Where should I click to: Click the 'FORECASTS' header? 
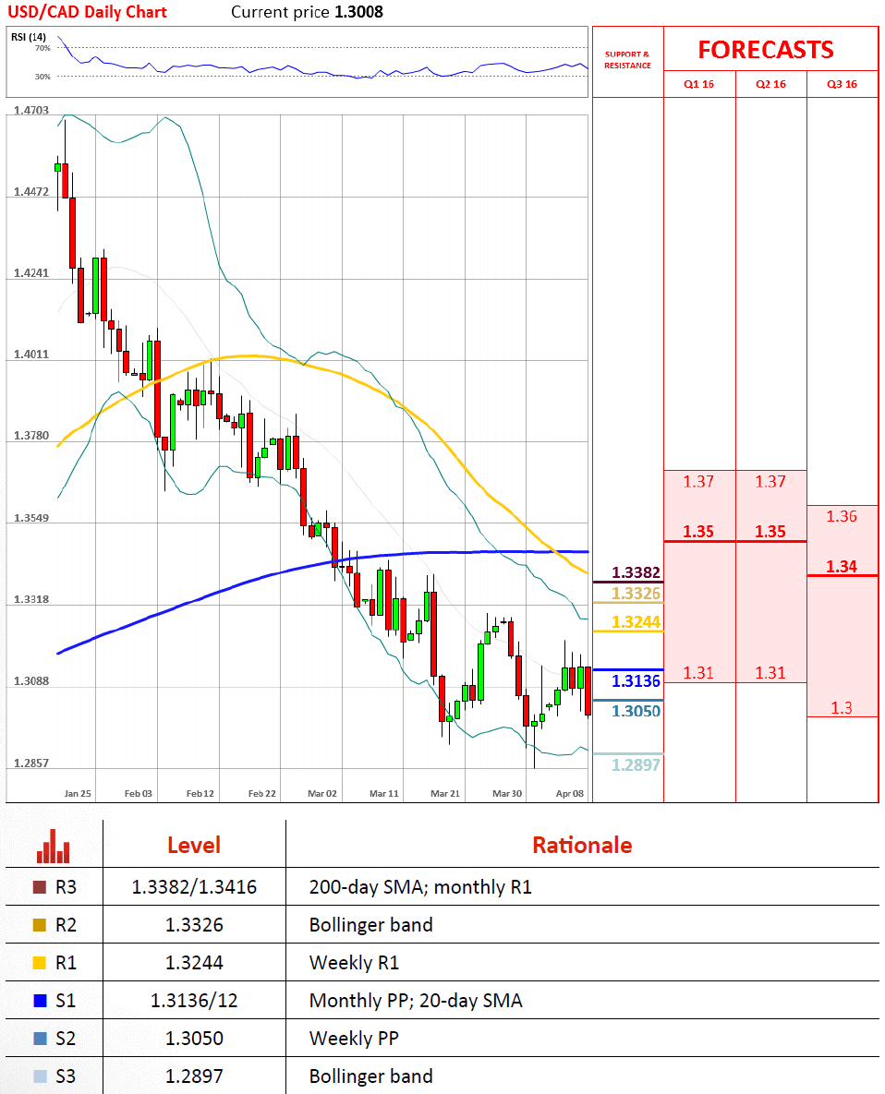(766, 50)
